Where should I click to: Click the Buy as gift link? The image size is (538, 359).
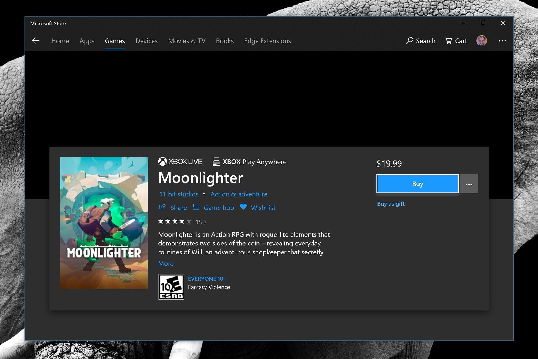(391, 204)
